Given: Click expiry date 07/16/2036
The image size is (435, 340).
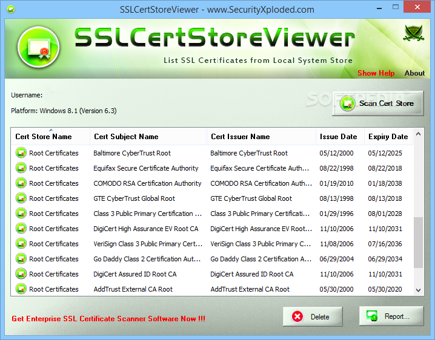Looking at the screenshot, I should tap(385, 244).
